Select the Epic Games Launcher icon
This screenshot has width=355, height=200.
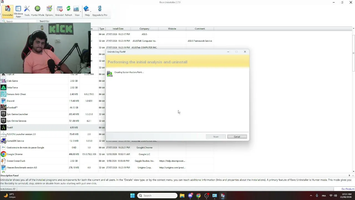(x=3, y=114)
